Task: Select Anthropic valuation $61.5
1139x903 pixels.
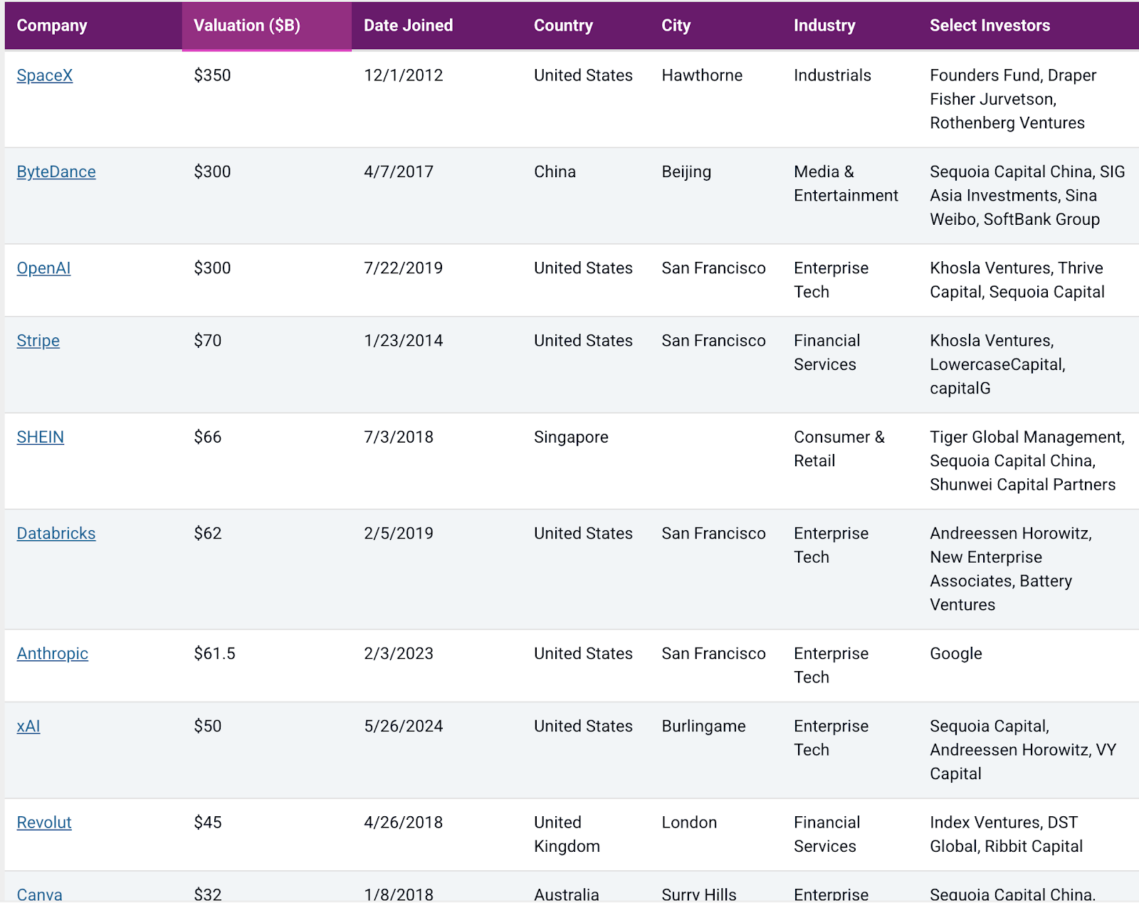Action: coord(214,654)
